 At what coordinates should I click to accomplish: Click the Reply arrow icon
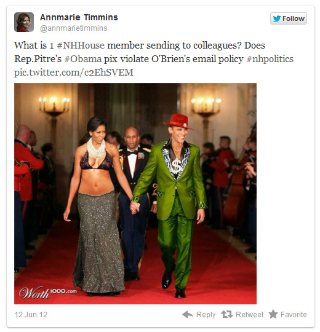[188, 314]
